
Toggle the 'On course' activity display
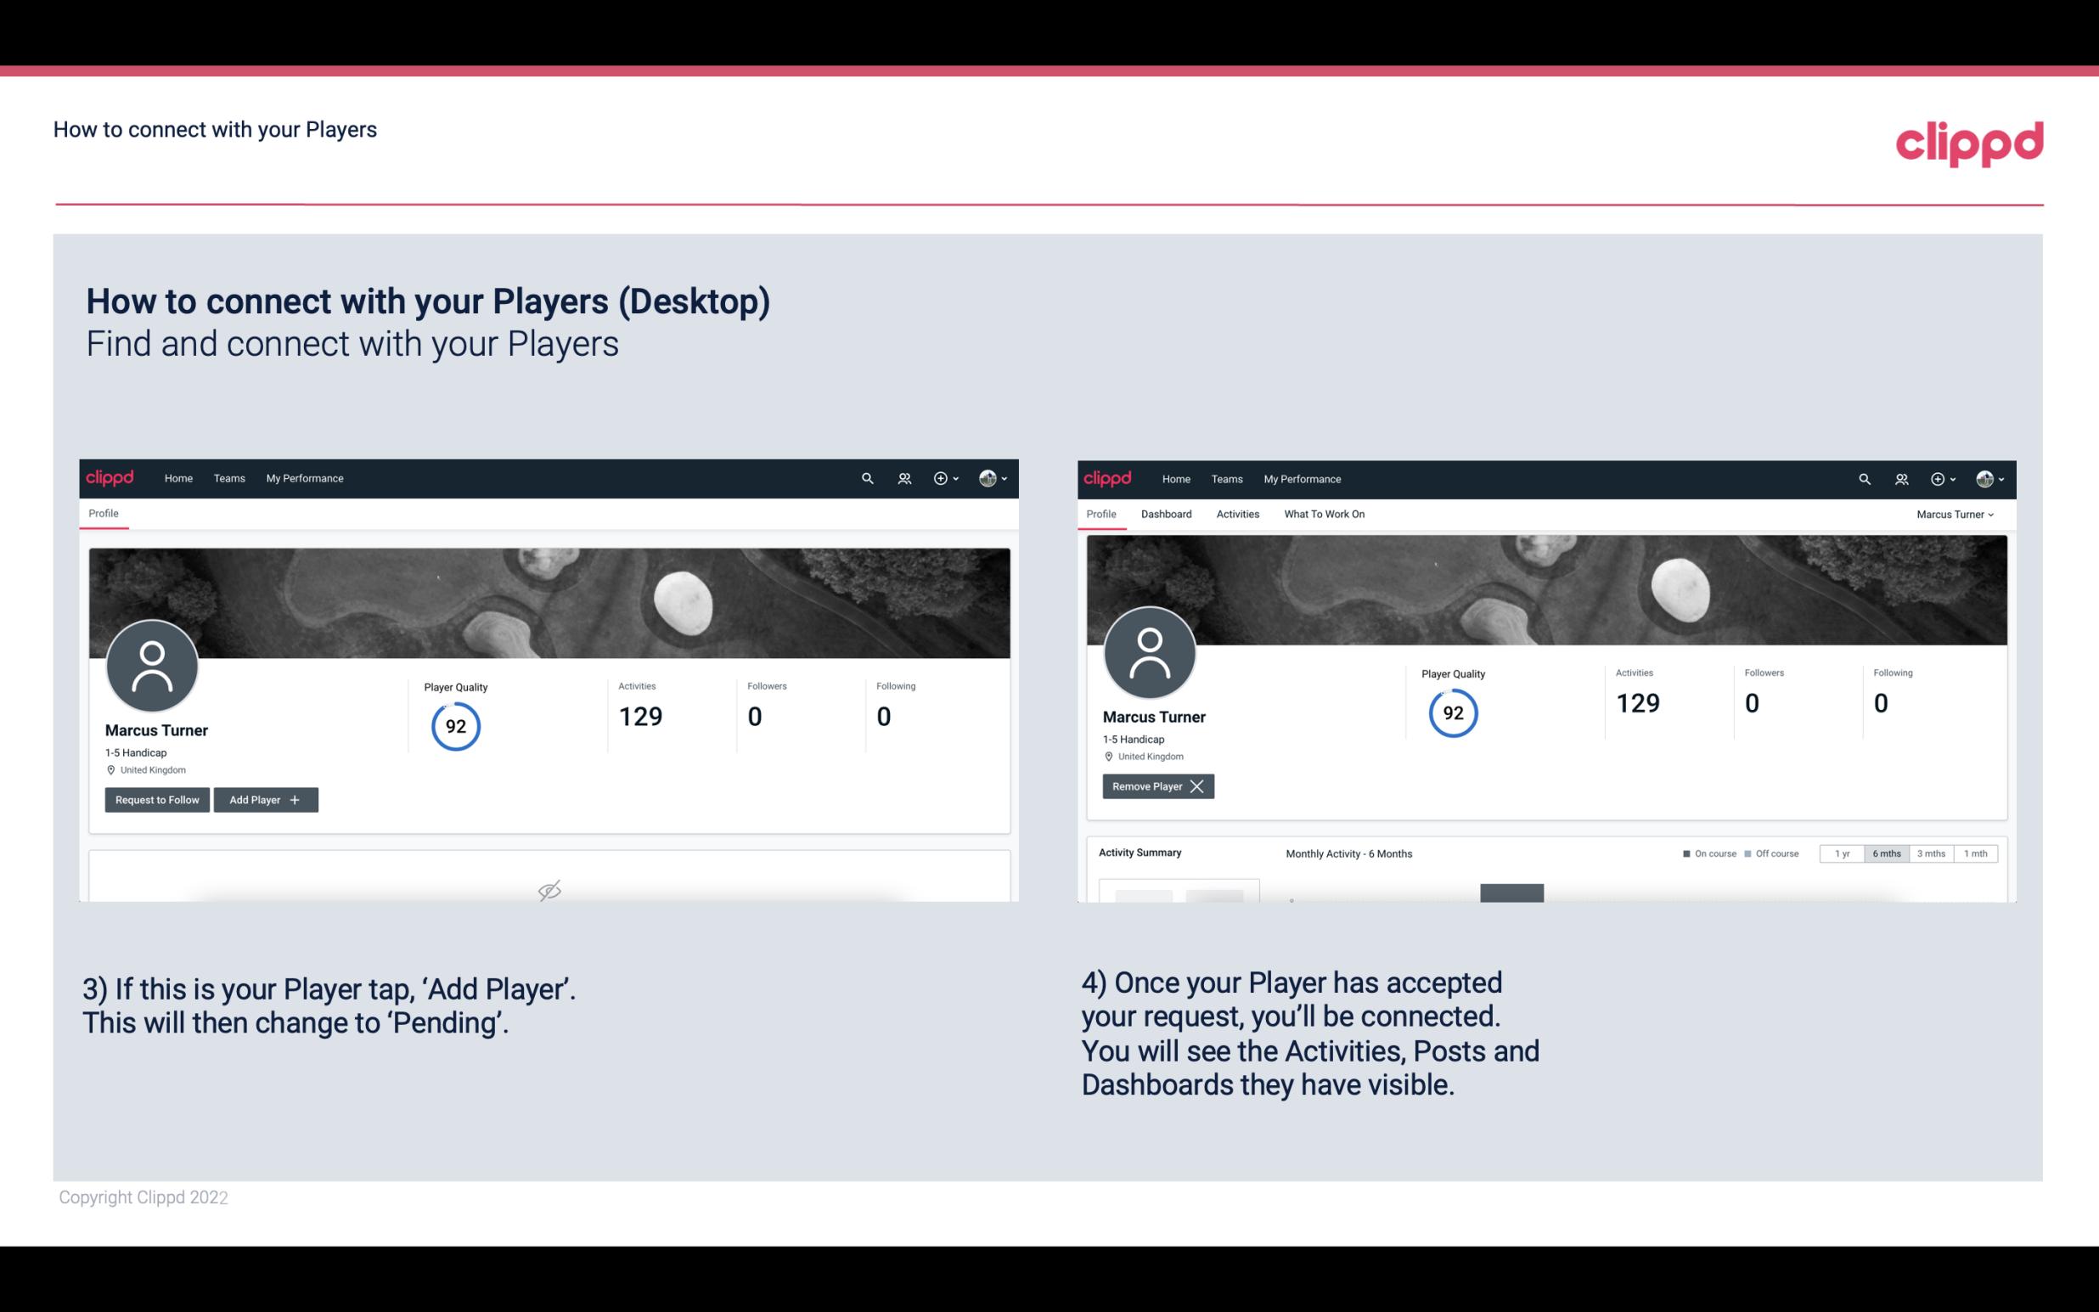[1702, 853]
